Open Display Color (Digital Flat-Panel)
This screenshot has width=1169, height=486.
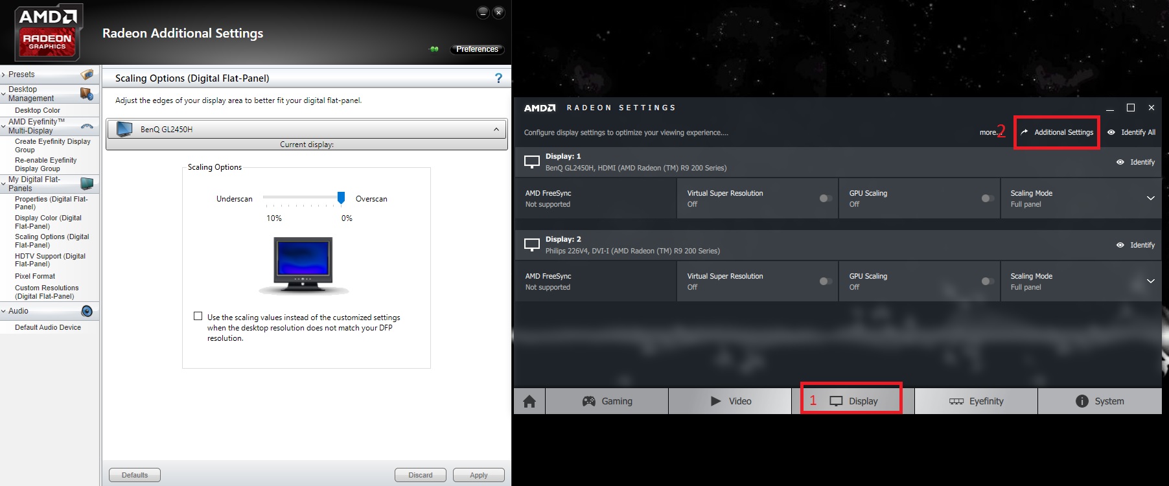pos(48,222)
